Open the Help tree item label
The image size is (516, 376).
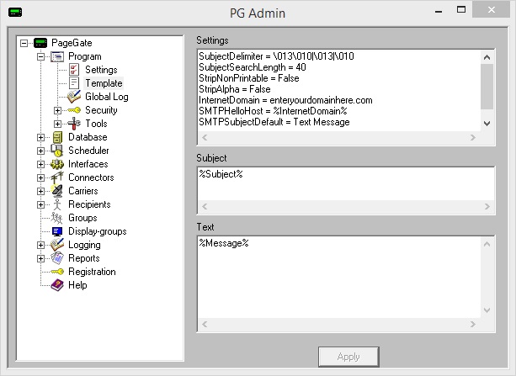(x=77, y=285)
